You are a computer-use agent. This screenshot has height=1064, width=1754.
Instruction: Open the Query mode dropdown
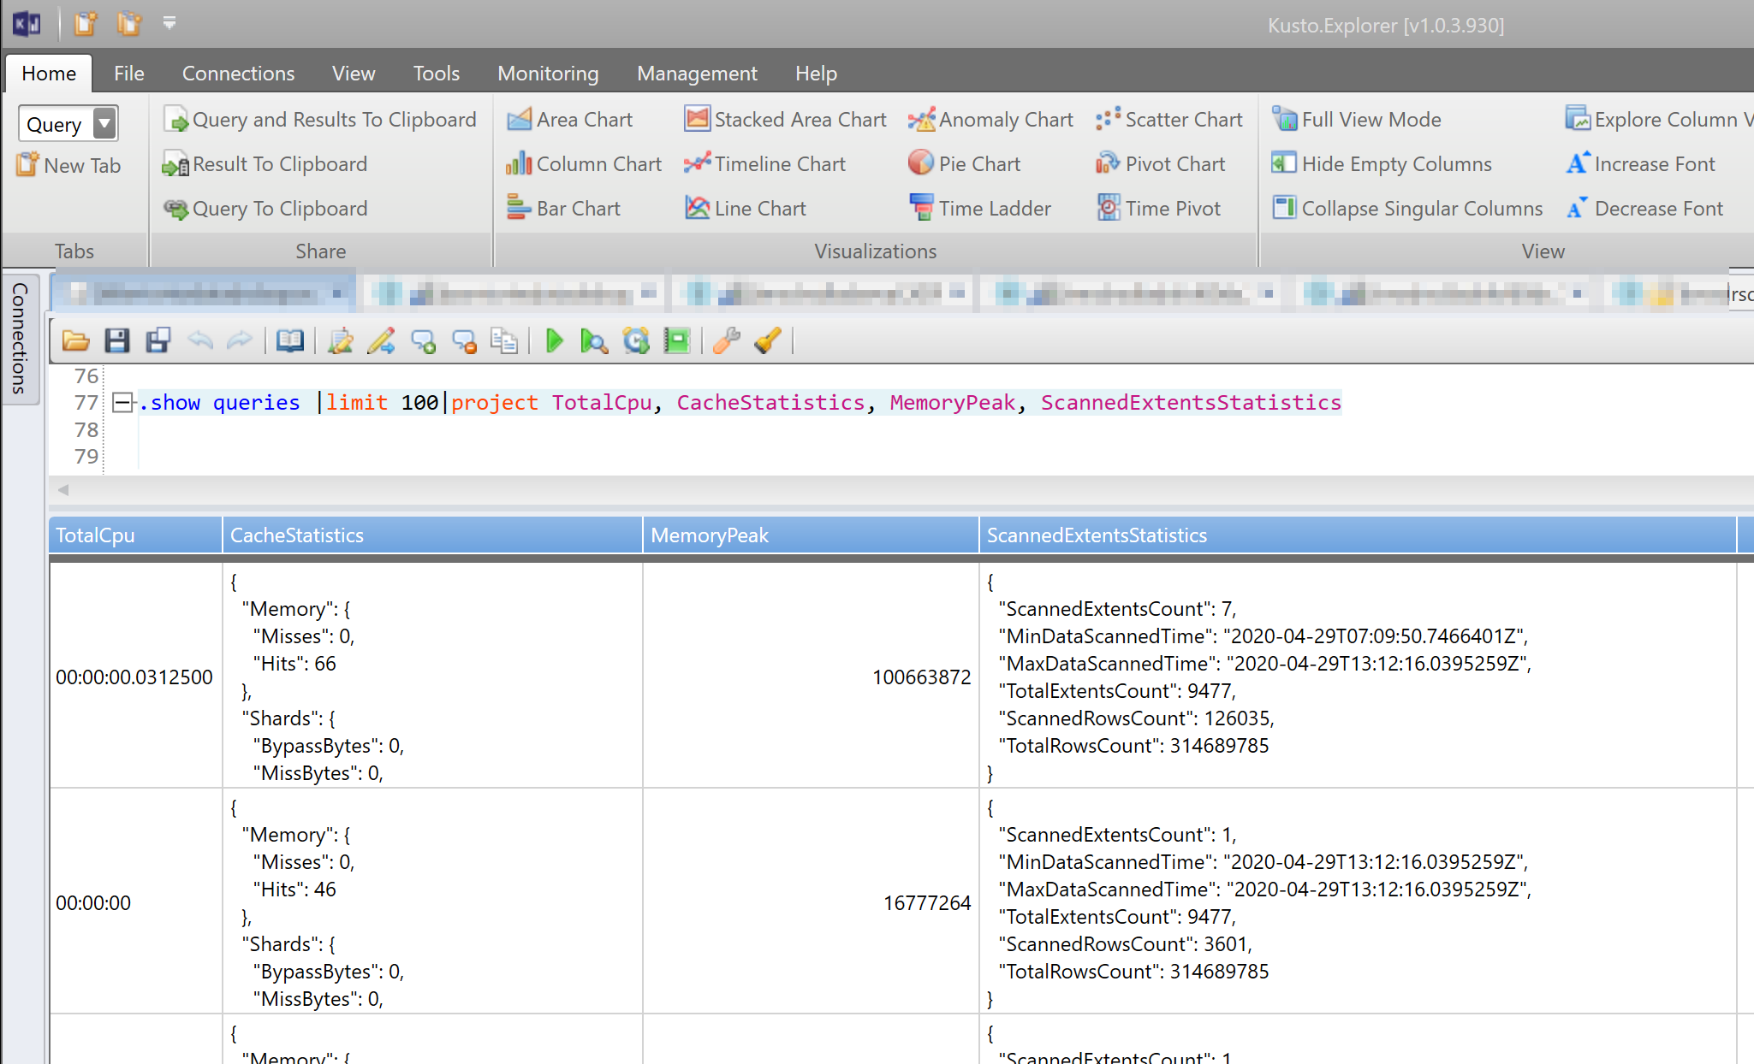(104, 124)
